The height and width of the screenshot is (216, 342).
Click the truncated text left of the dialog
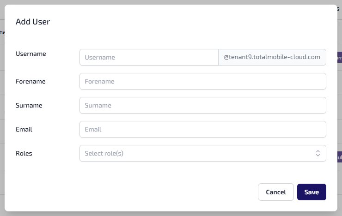(x=2, y=32)
